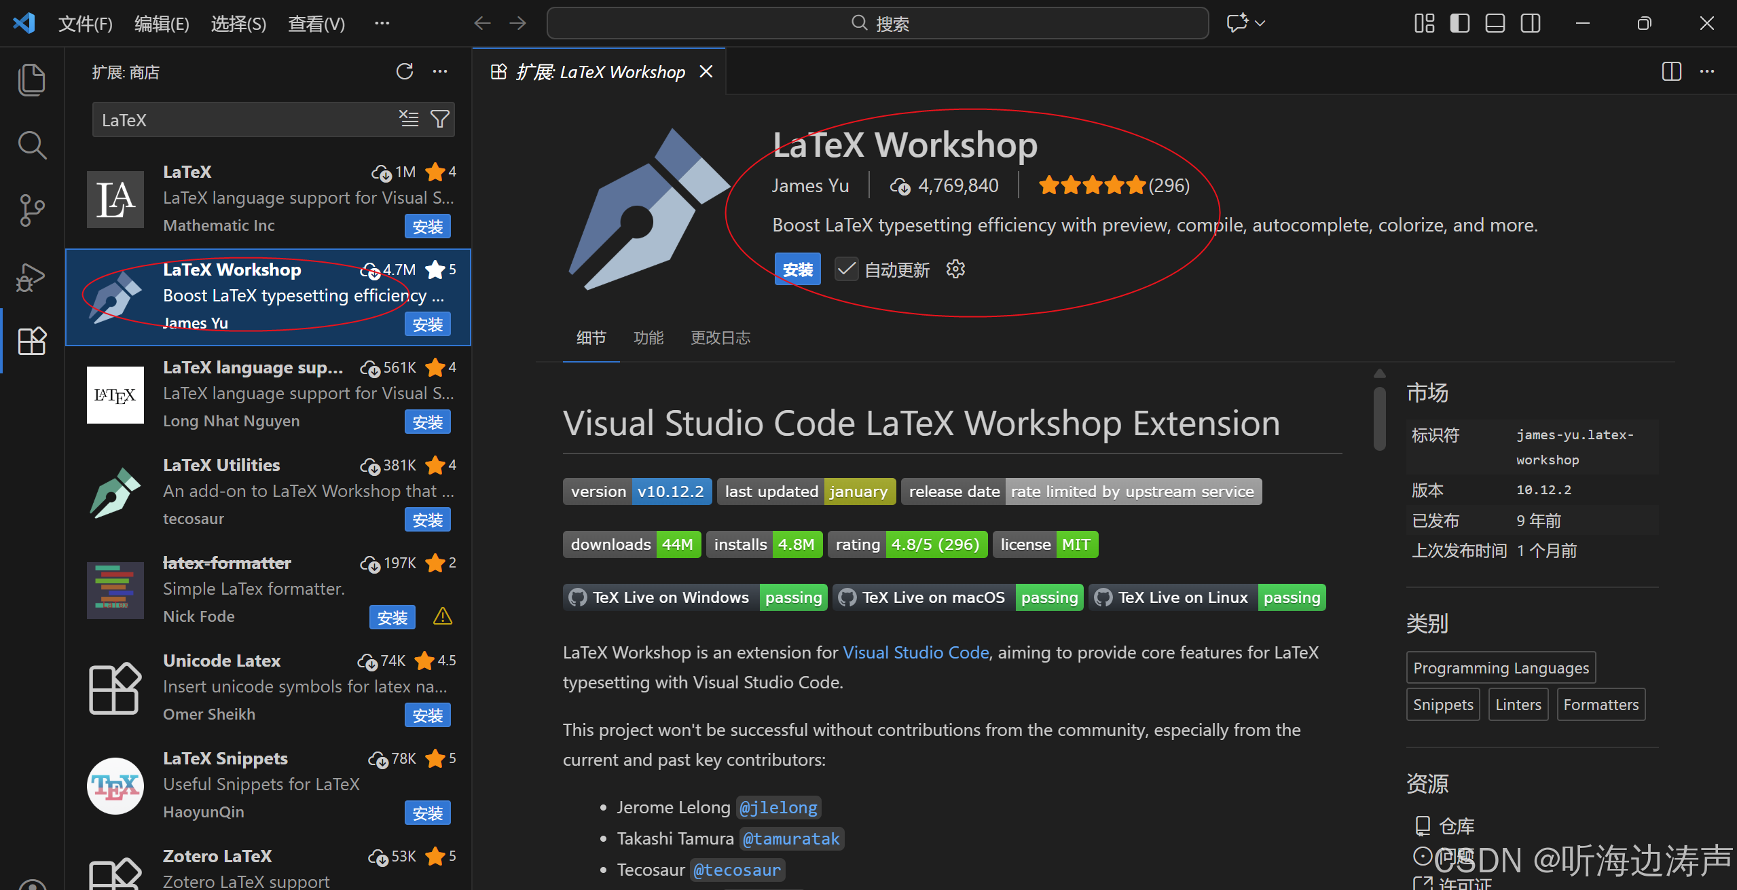The image size is (1737, 890).
Task: Toggle the 自动更新 checkbox
Action: pos(846,270)
